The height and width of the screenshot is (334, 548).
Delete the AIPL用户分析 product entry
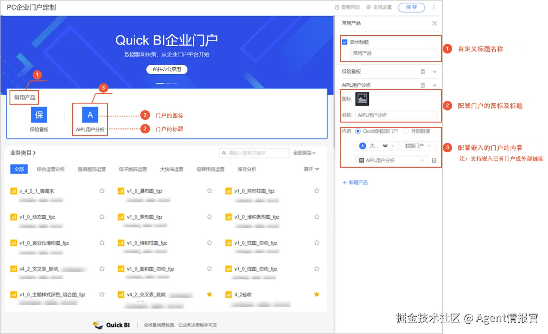423,85
